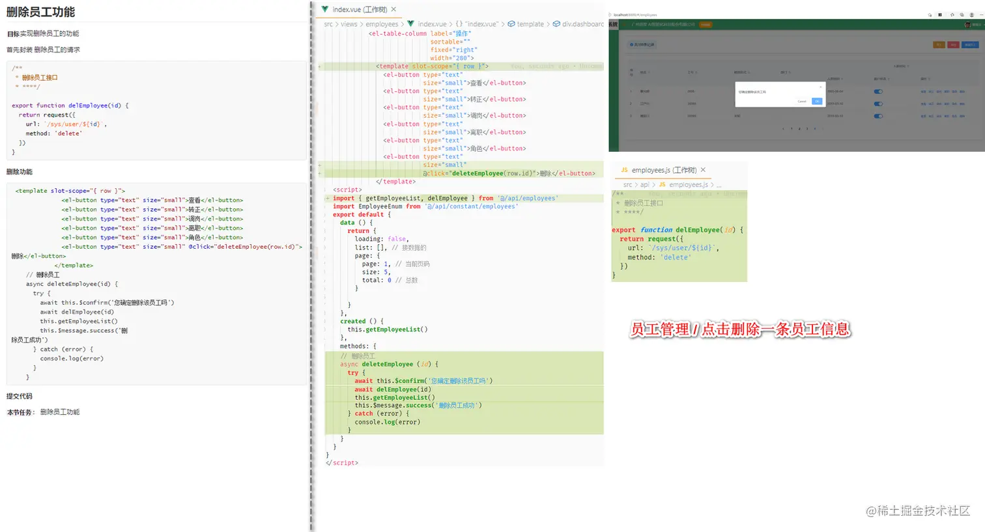This screenshot has height=532, width=985.
Task: Open the employees breadcrumb folder segment
Action: tap(382, 24)
